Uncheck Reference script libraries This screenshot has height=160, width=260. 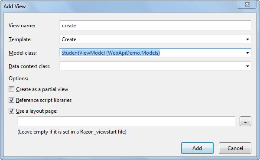pyautogui.click(x=11, y=100)
